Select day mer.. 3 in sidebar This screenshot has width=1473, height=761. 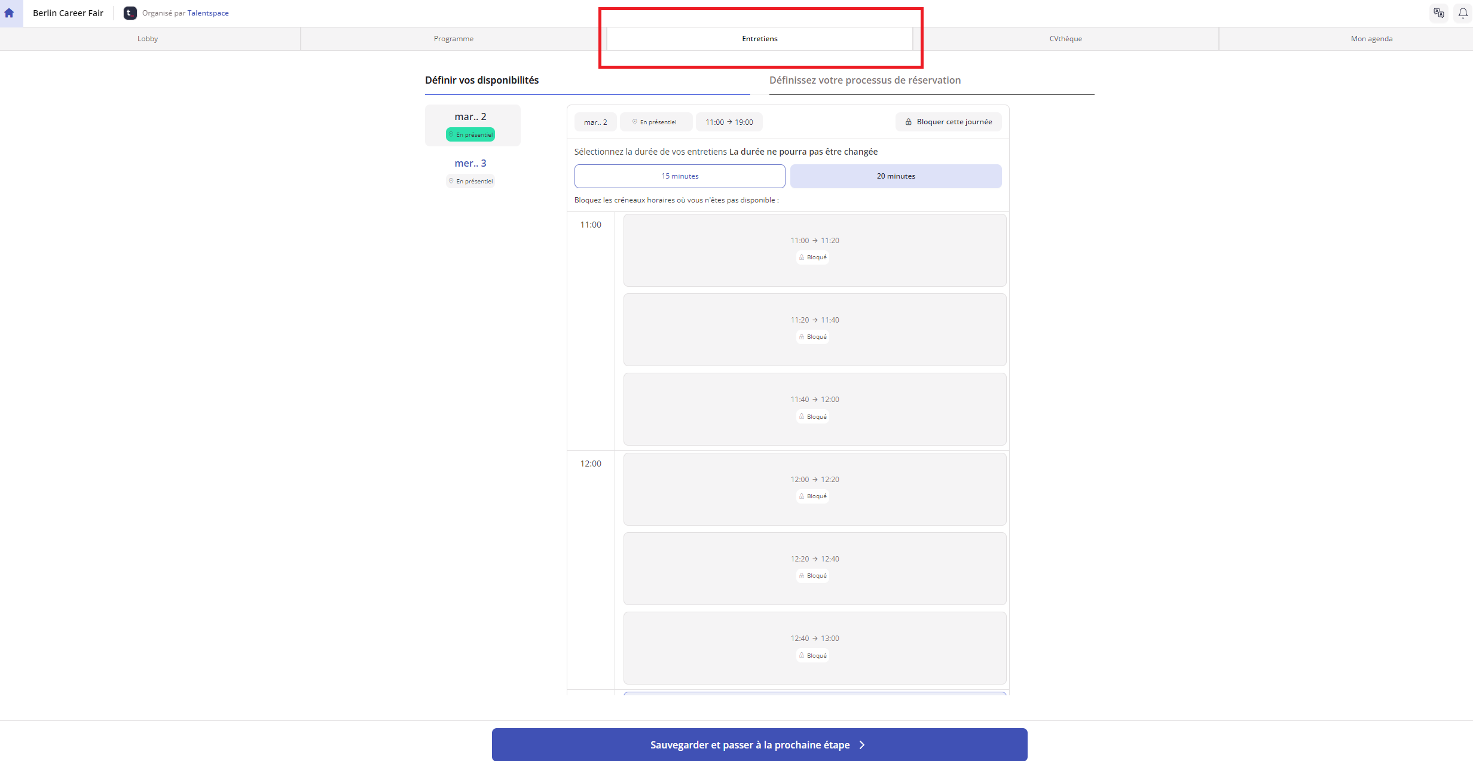coord(470,163)
